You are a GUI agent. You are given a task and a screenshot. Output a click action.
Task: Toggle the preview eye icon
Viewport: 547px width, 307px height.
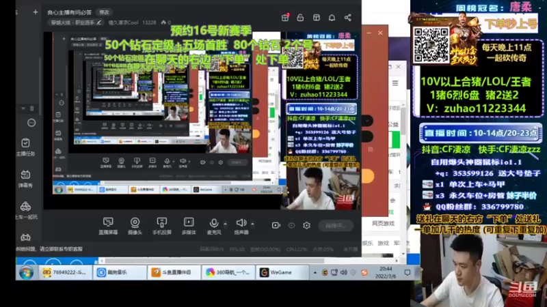pos(292,226)
